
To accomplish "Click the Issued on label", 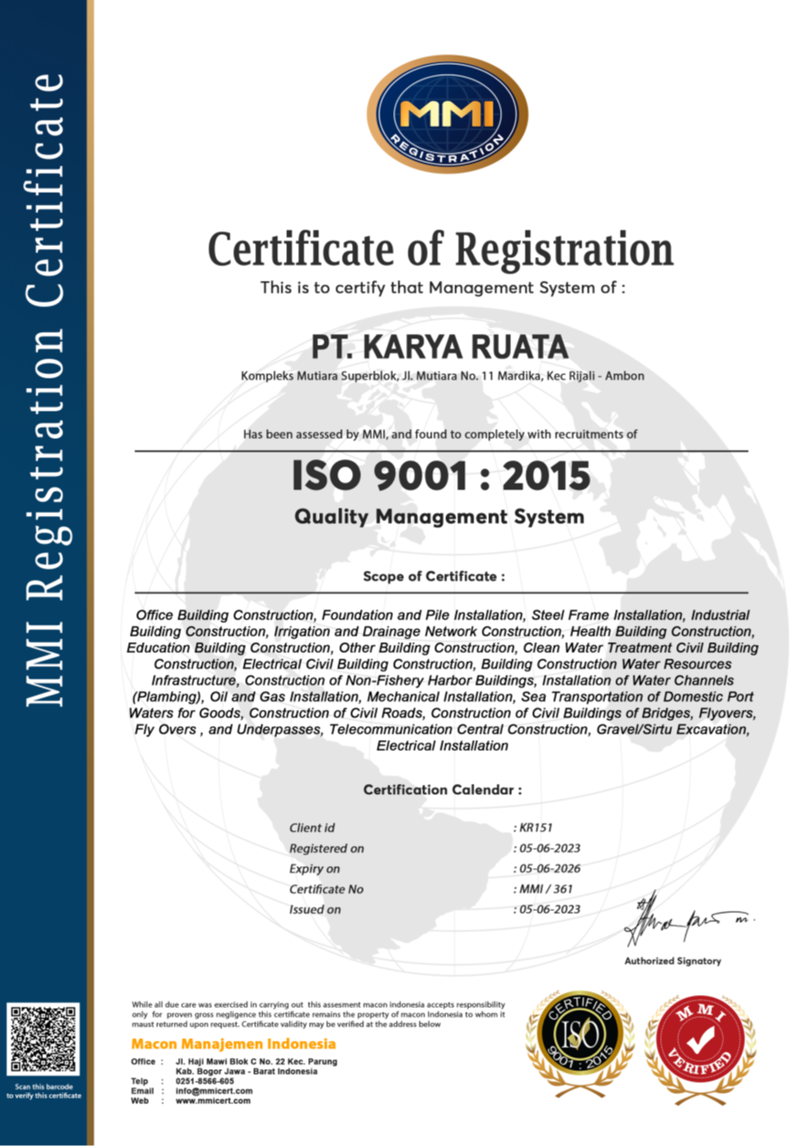I will (315, 909).
